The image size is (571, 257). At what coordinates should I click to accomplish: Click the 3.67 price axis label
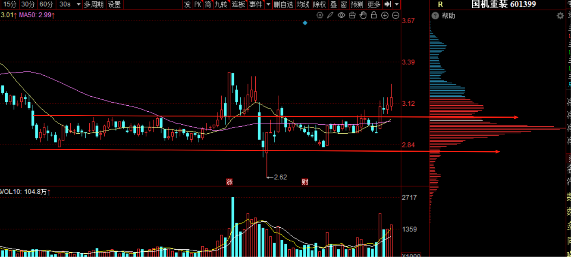[x=408, y=21]
